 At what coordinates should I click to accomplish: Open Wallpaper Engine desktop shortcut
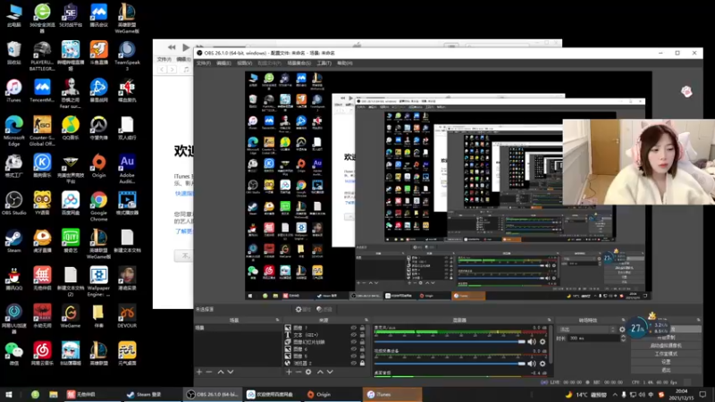pyautogui.click(x=98, y=281)
